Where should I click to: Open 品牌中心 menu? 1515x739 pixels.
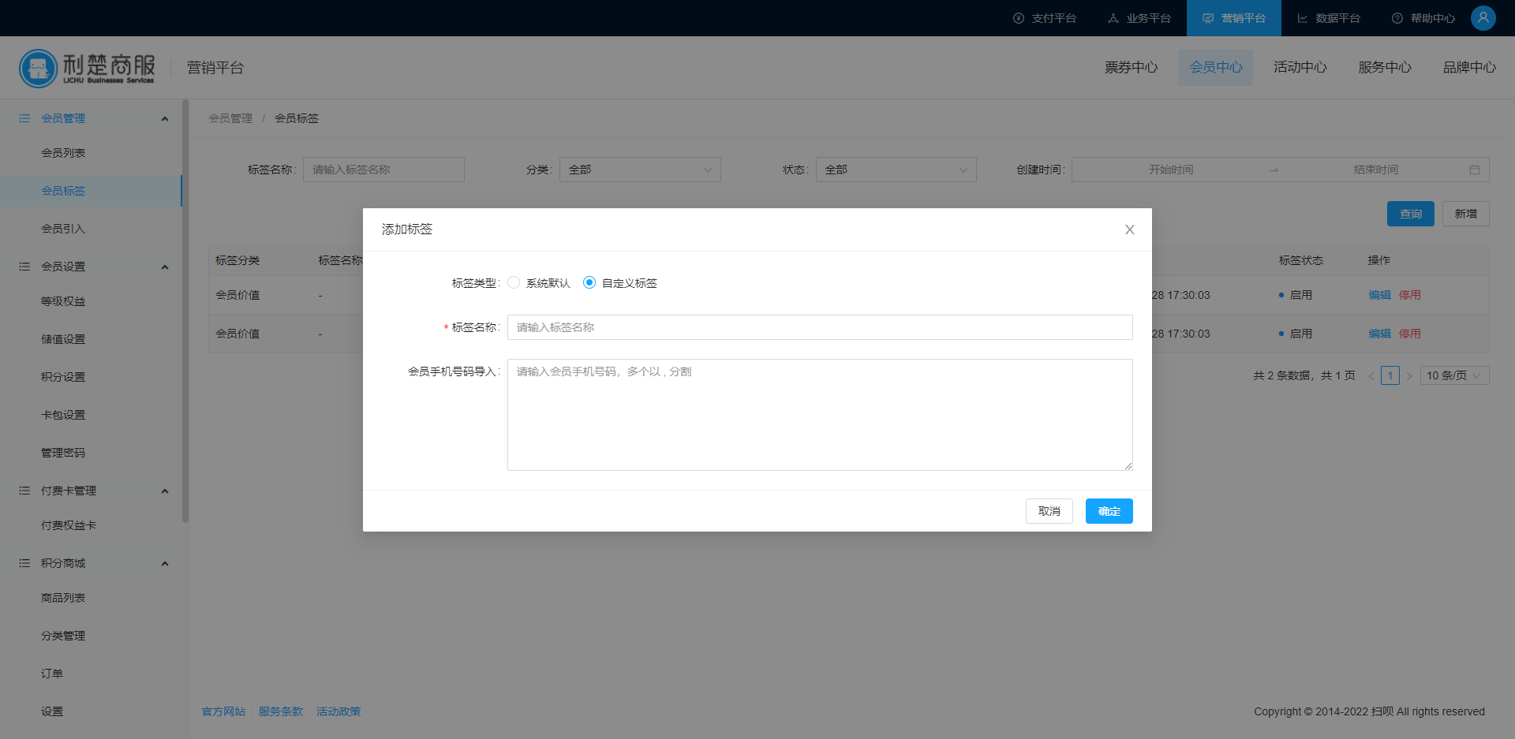(x=1469, y=68)
